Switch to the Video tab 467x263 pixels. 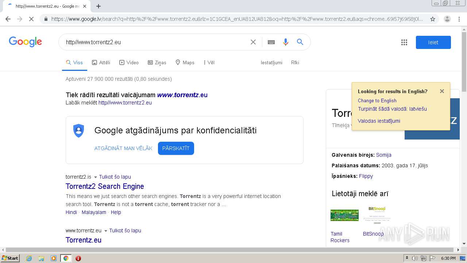click(129, 62)
